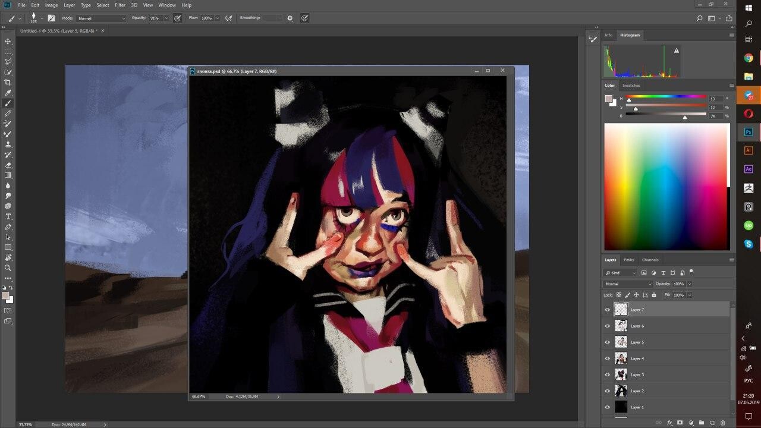Pick a color in the color field
761x428 pixels.
click(666, 187)
